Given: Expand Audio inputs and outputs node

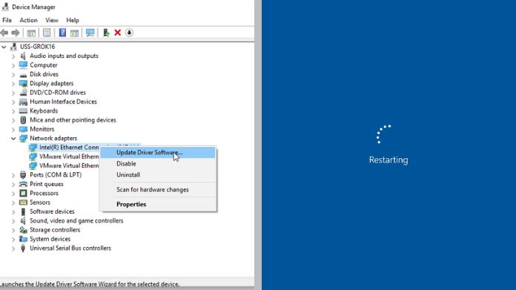Looking at the screenshot, I should [x=13, y=56].
